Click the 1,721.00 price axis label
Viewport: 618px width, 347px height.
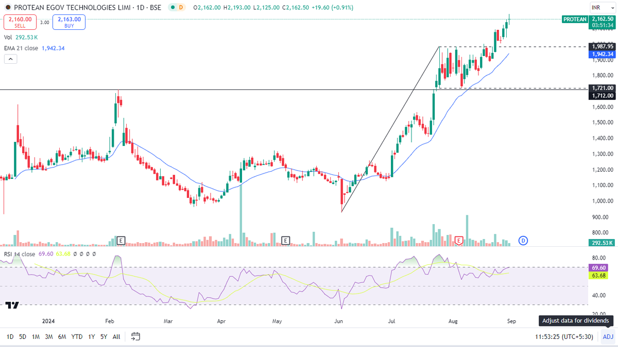pyautogui.click(x=603, y=88)
